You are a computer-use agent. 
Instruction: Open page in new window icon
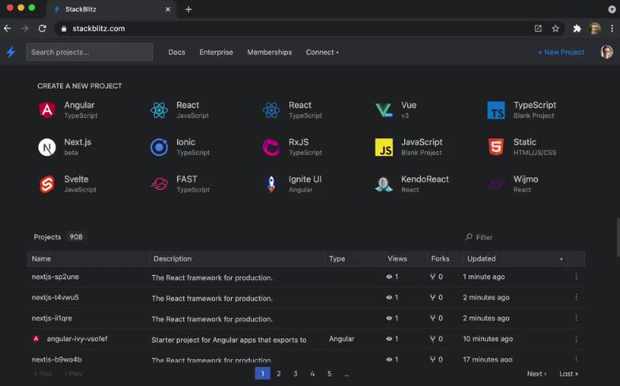(x=538, y=28)
